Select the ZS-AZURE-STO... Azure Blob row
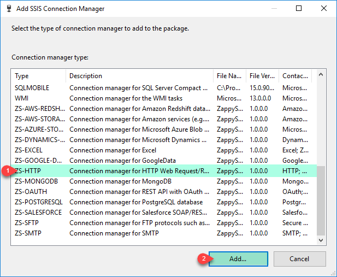This screenshot has width=337, height=277. [164, 129]
